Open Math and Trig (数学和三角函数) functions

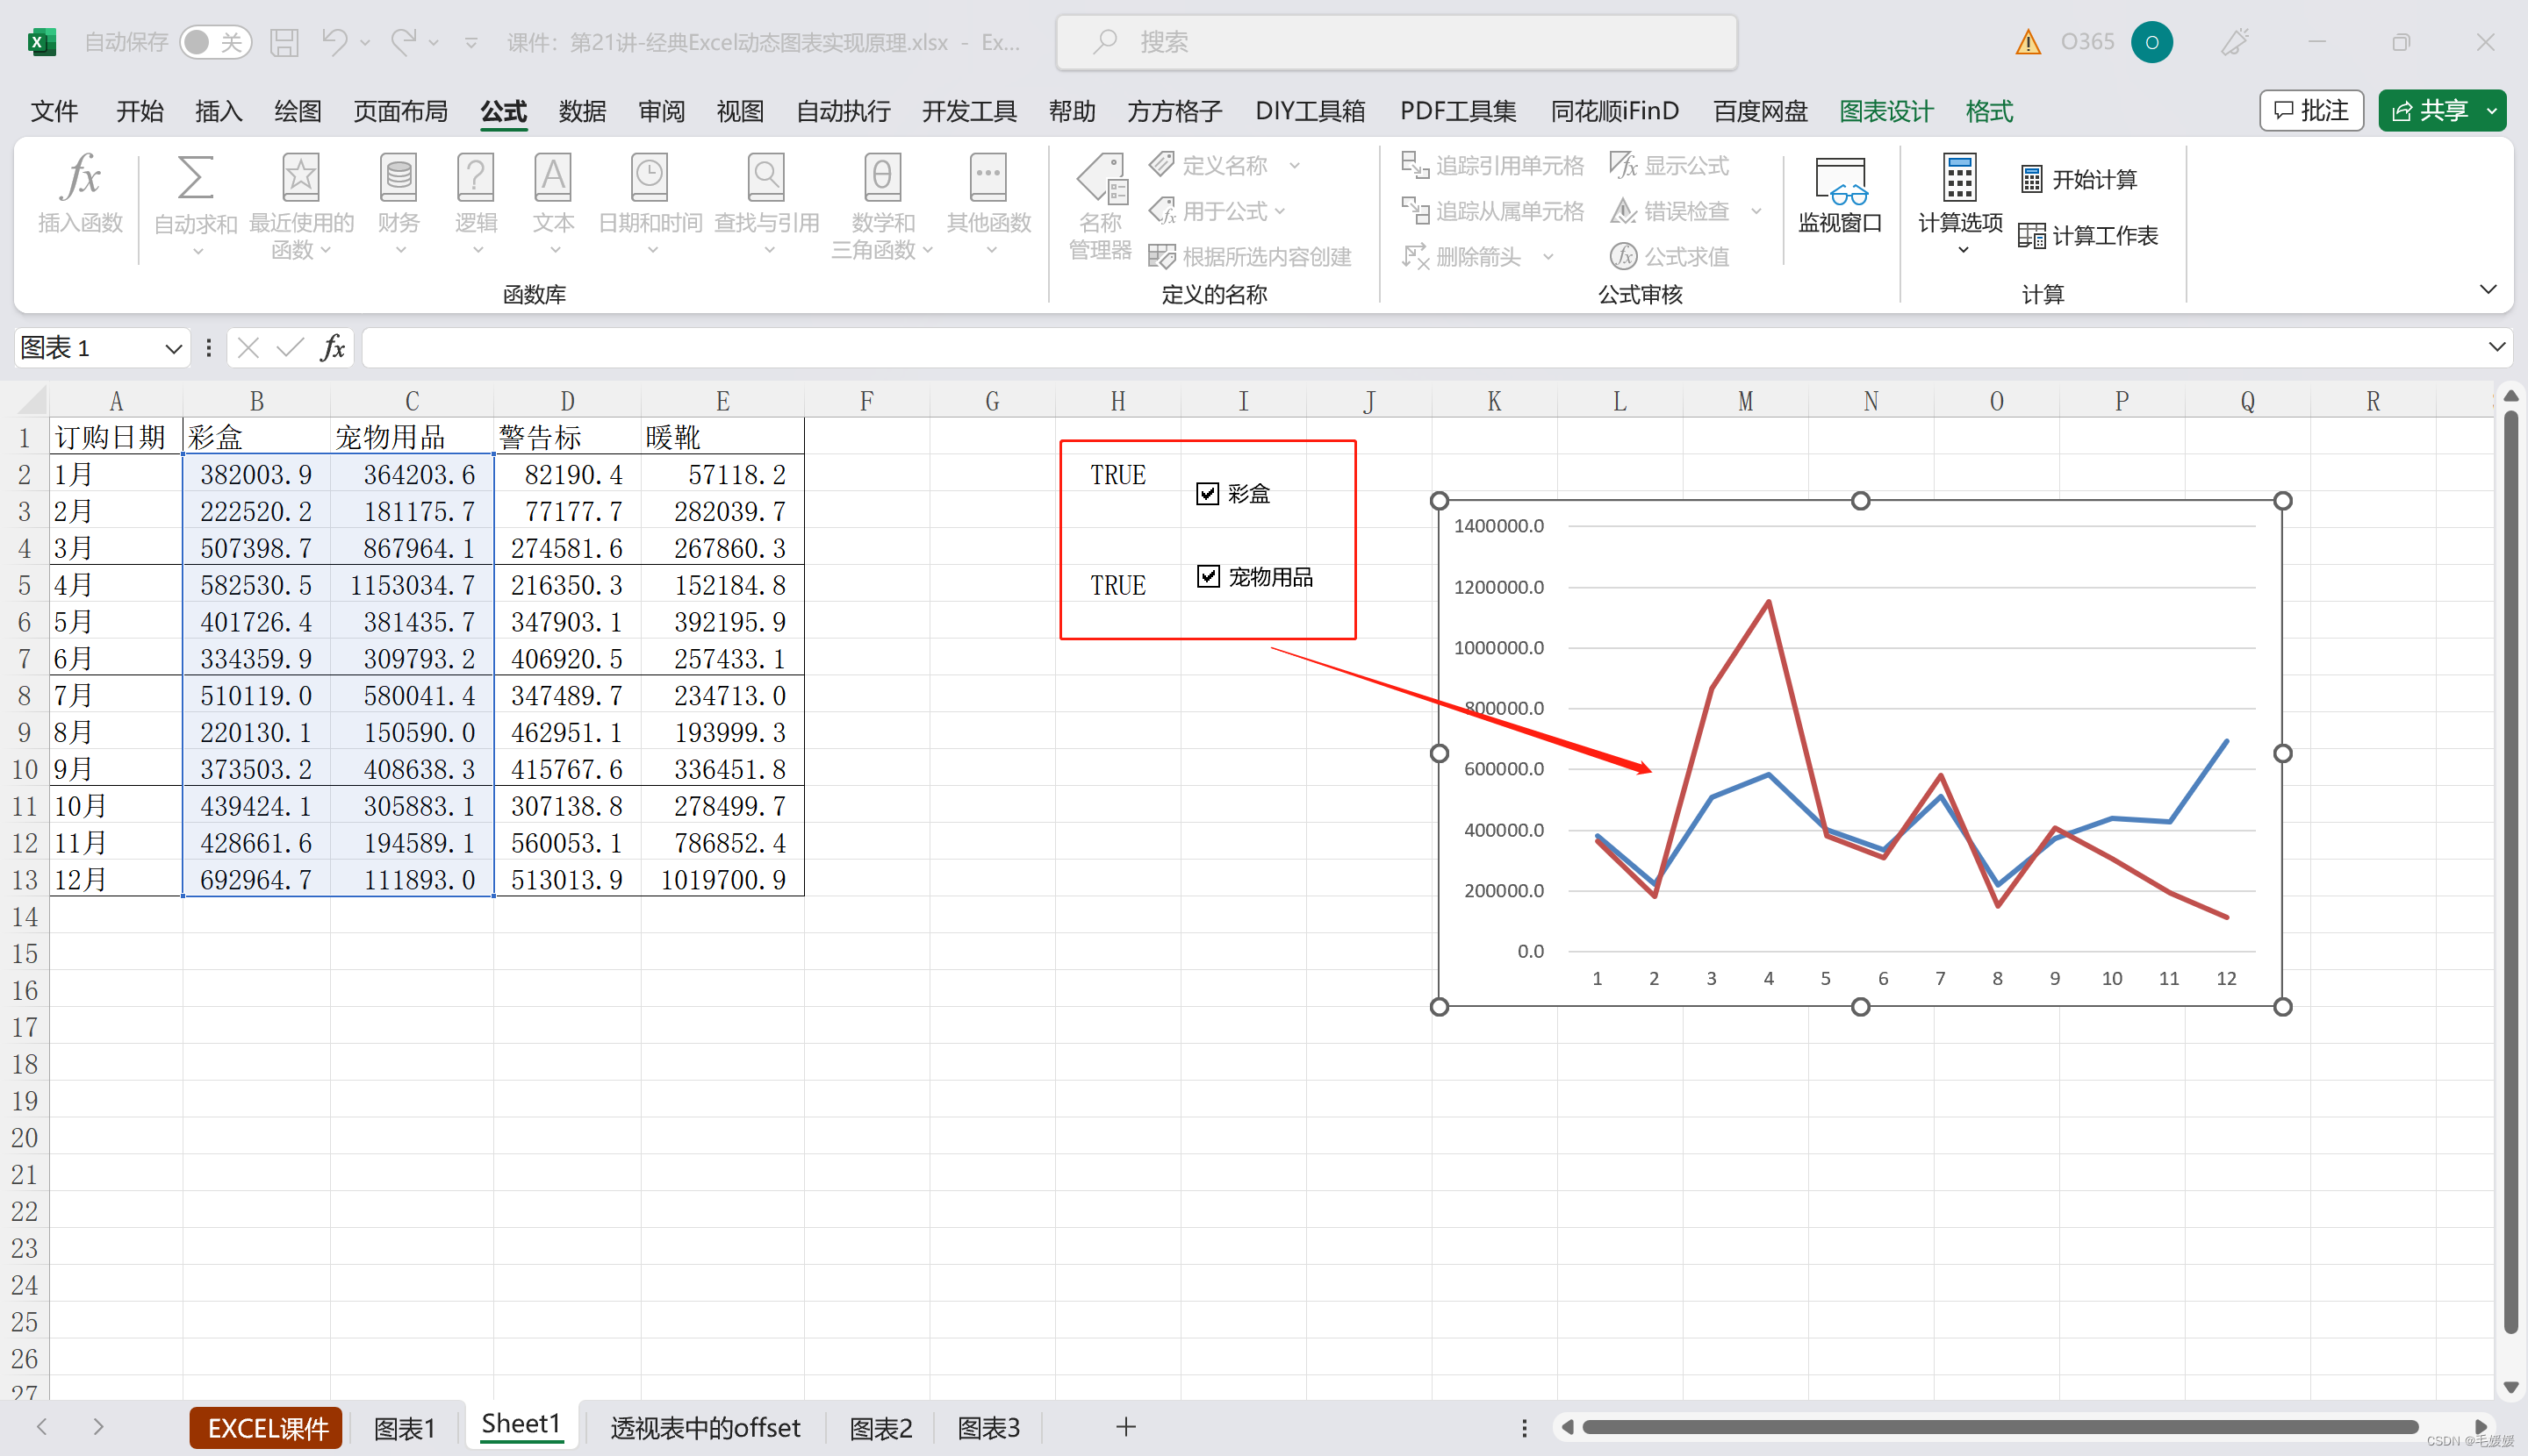881,205
